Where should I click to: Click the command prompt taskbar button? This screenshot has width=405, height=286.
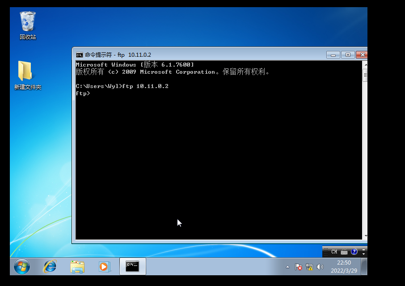pos(132,266)
